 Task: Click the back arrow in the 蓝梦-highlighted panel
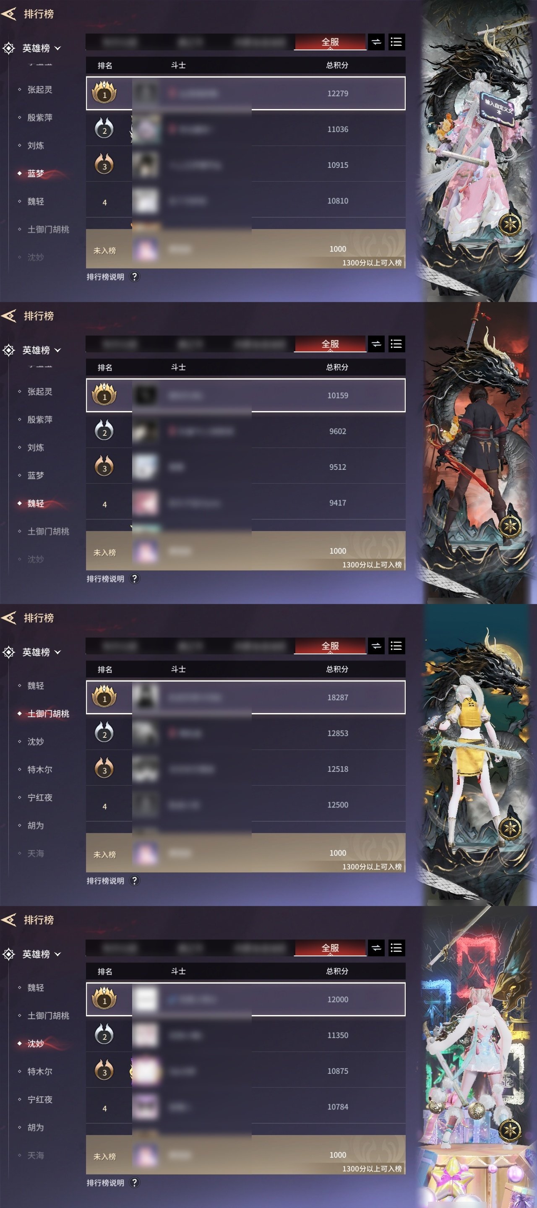[9, 14]
